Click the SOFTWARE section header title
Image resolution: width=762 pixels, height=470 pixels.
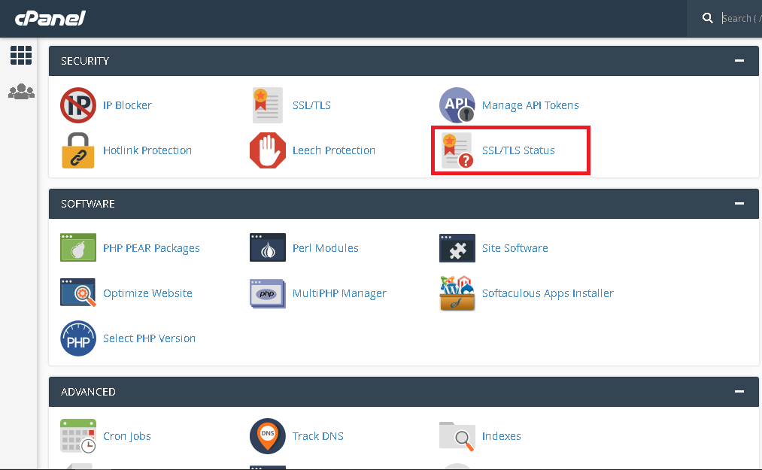click(88, 204)
